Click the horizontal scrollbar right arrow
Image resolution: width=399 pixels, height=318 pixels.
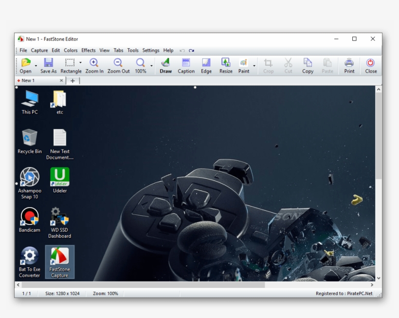point(372,285)
